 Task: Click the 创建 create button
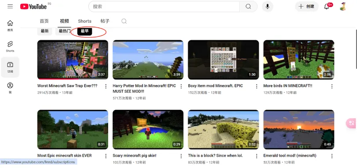pos(306,6)
